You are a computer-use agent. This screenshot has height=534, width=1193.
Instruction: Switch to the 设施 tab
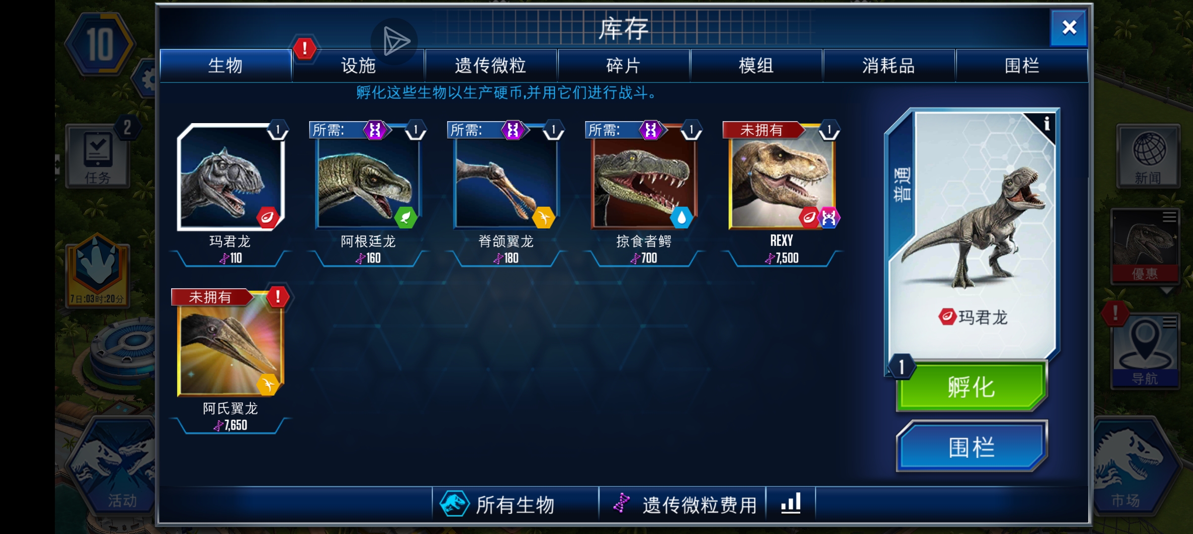click(x=359, y=65)
